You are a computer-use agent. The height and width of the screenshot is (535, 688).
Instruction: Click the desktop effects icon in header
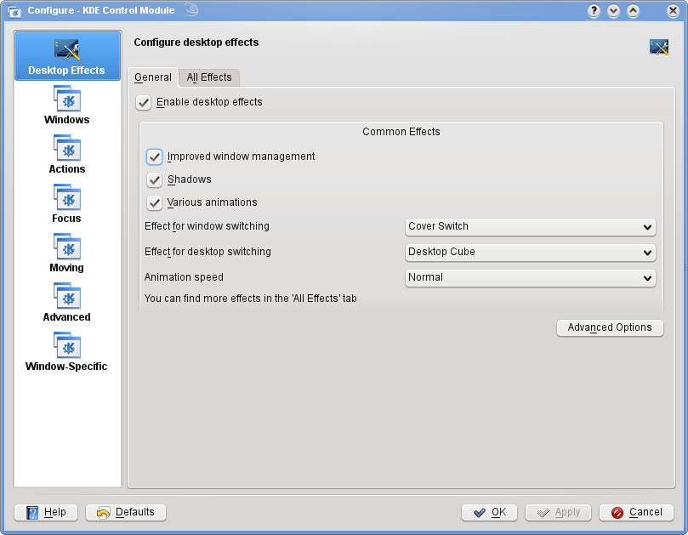658,47
